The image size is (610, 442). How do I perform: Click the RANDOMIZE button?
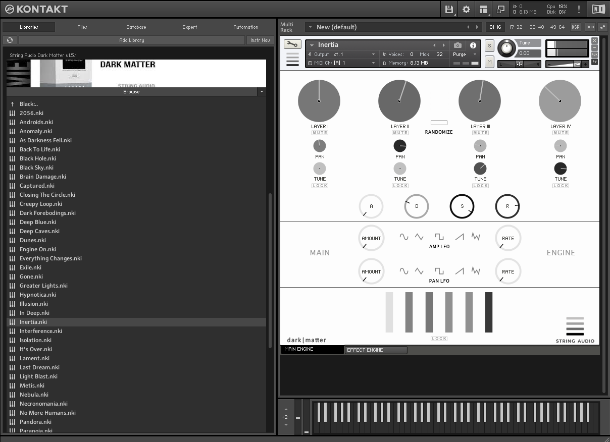tap(439, 123)
